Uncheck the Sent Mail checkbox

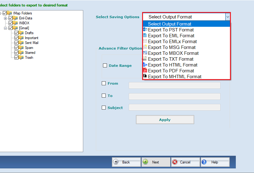point(16,43)
